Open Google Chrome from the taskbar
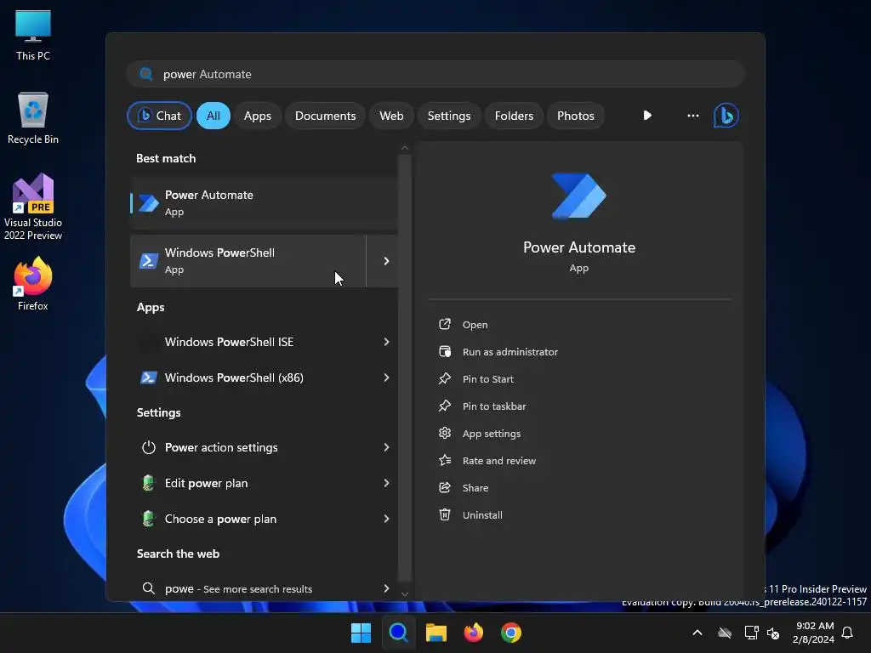The image size is (871, 653). click(x=511, y=633)
